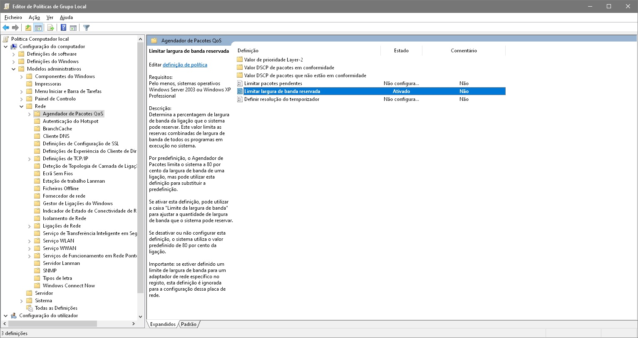Expand the Serviço WLAN node

(x=29, y=241)
